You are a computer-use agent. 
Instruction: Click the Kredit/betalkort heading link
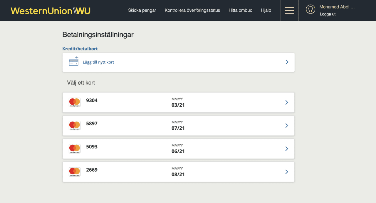tap(80, 48)
